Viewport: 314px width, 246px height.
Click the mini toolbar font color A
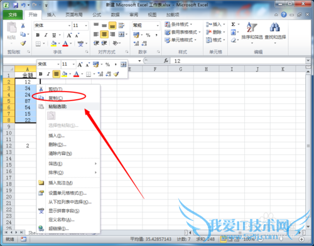[x=76, y=74]
